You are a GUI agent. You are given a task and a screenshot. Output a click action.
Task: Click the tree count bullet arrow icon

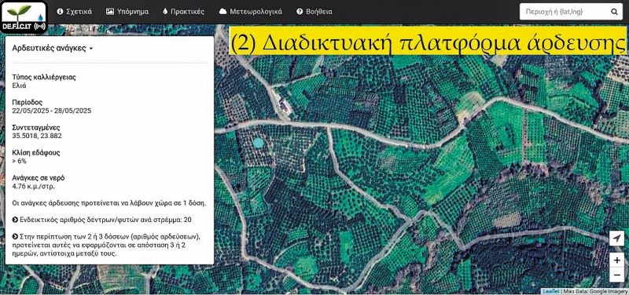pyautogui.click(x=15, y=220)
